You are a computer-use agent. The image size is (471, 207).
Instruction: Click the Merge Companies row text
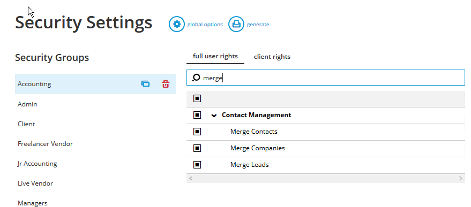pyautogui.click(x=257, y=148)
